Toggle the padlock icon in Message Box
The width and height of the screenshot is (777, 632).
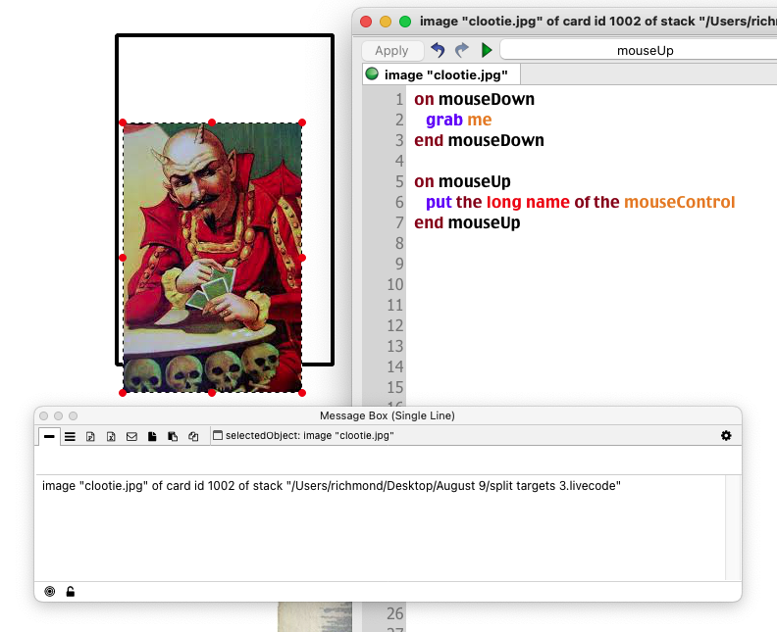[71, 591]
